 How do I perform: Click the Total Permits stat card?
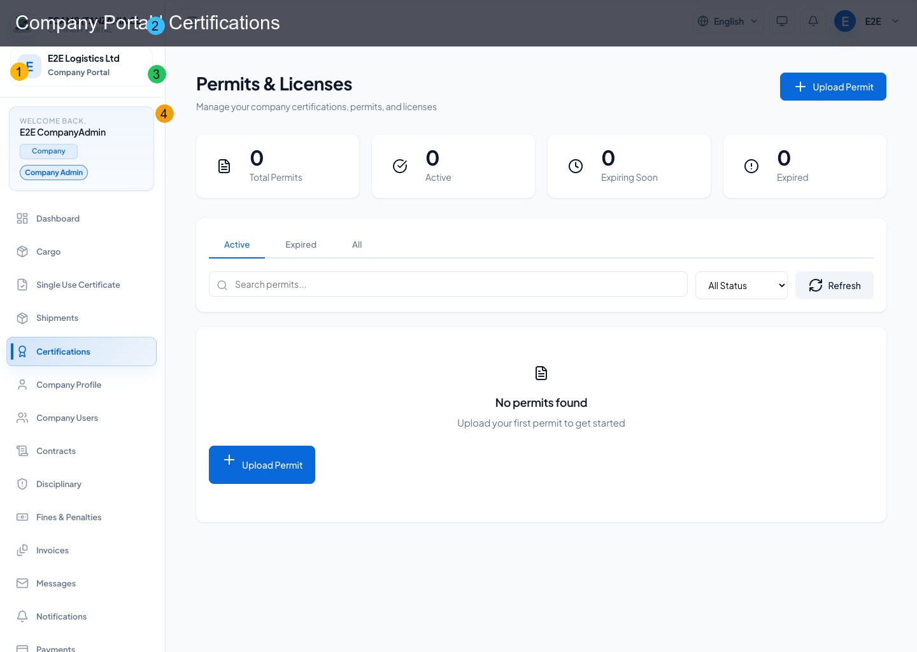click(x=278, y=166)
